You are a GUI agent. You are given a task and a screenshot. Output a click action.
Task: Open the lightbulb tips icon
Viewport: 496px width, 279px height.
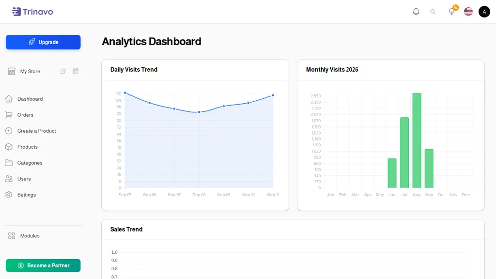[452, 12]
